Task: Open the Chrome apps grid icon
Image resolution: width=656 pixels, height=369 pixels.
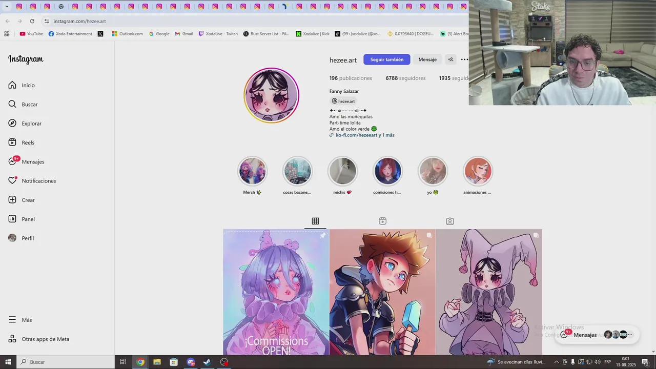Action: point(7,34)
